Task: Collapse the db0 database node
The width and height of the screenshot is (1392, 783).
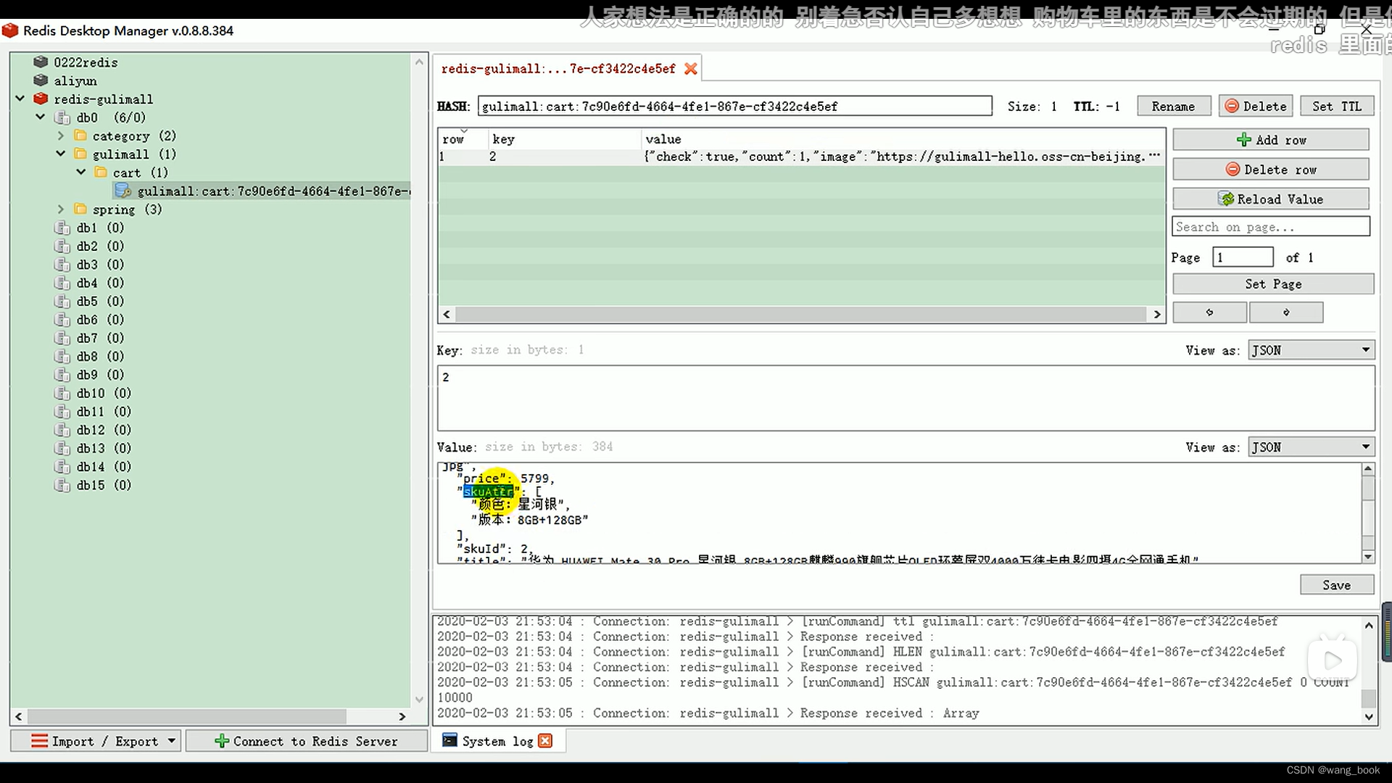Action: point(41,117)
